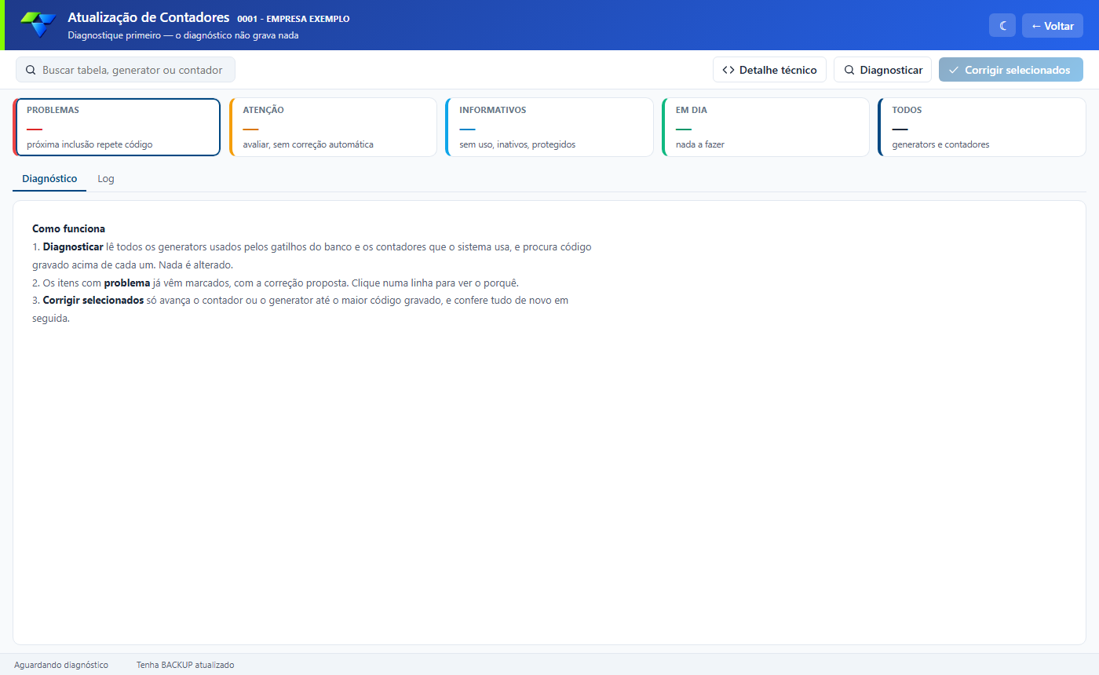
Task: Select the ATENÇÃO filter card
Action: (x=333, y=127)
